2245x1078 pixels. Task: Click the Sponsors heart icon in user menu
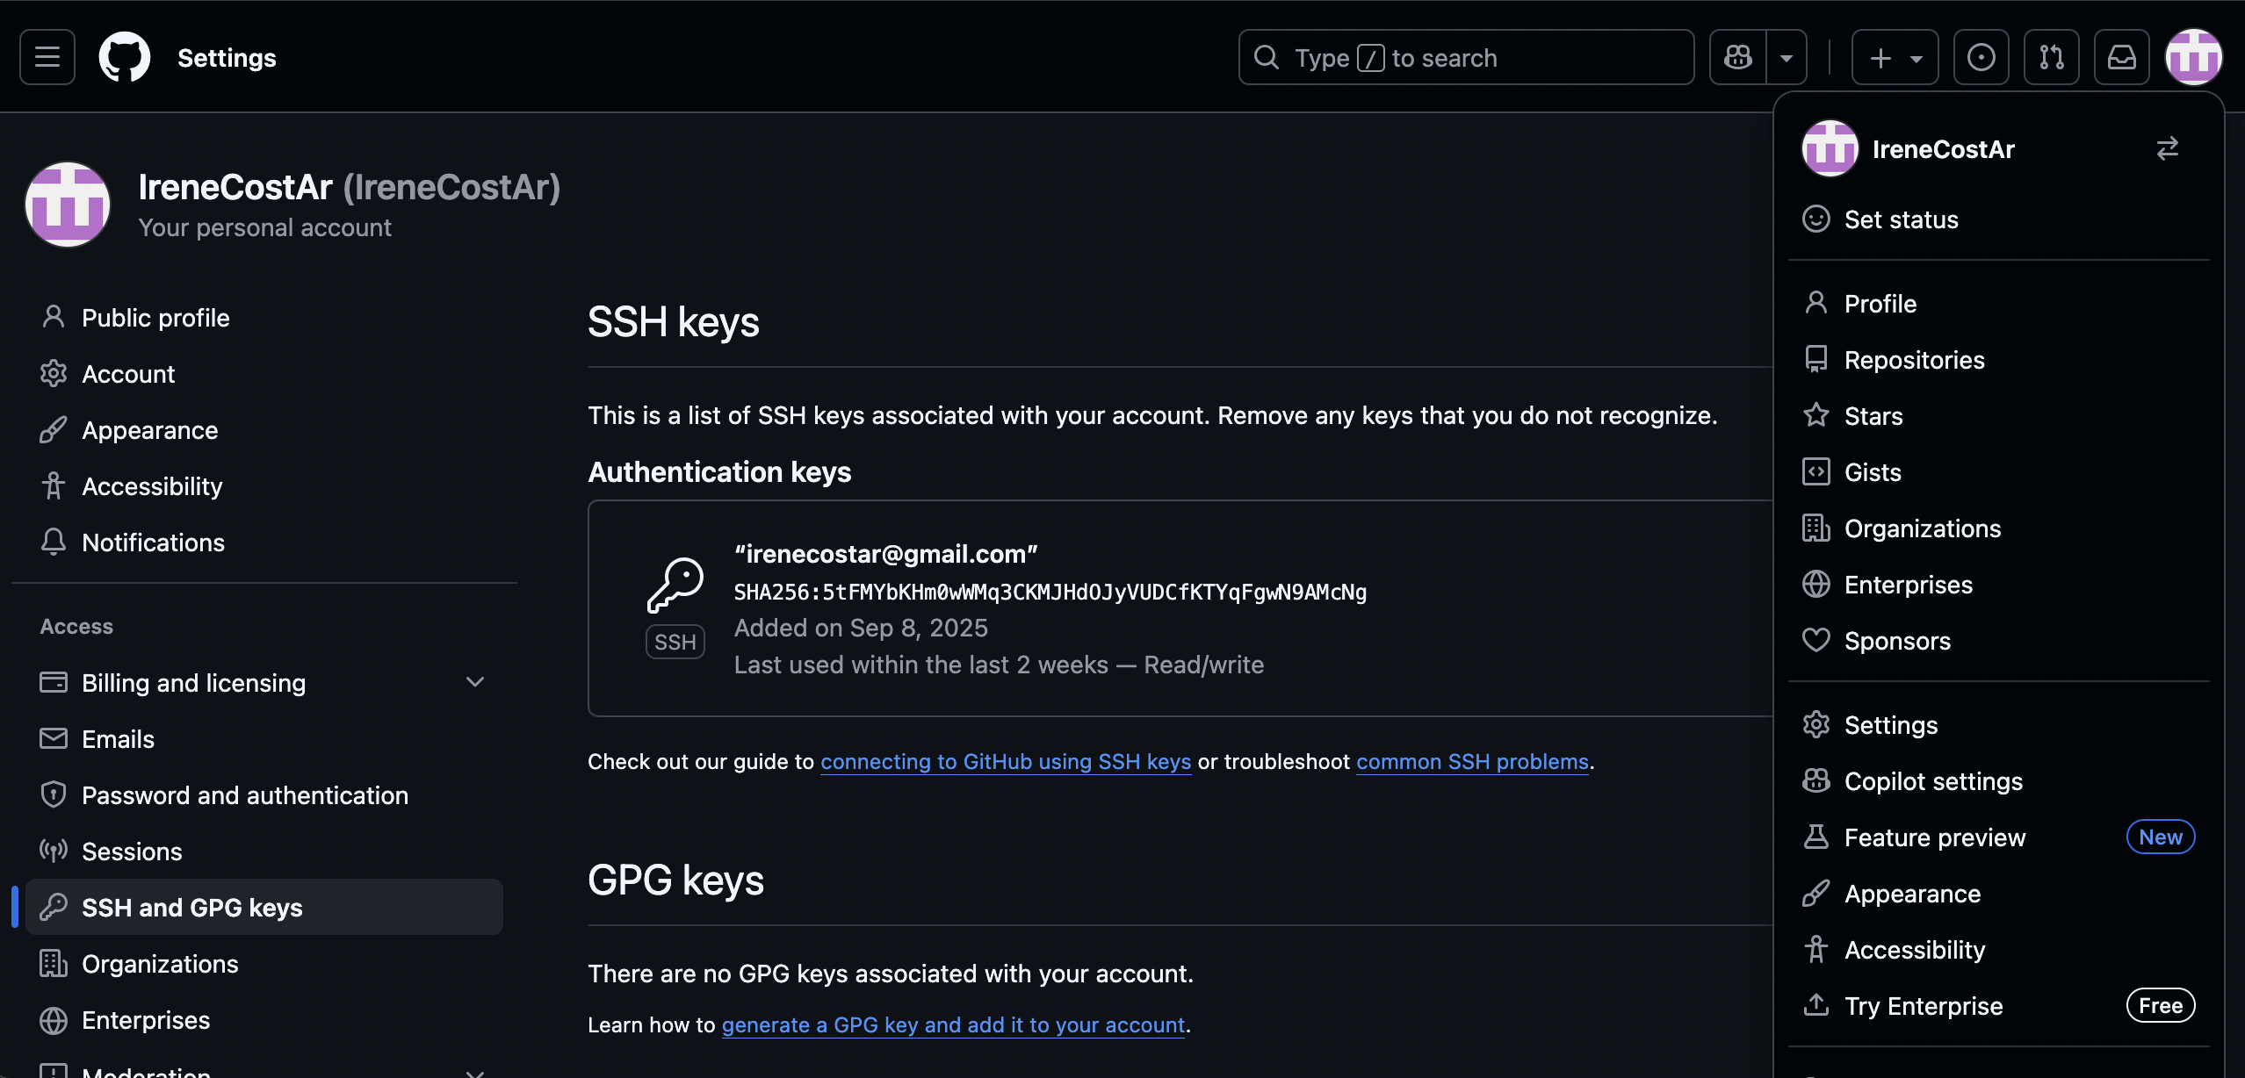point(1815,641)
